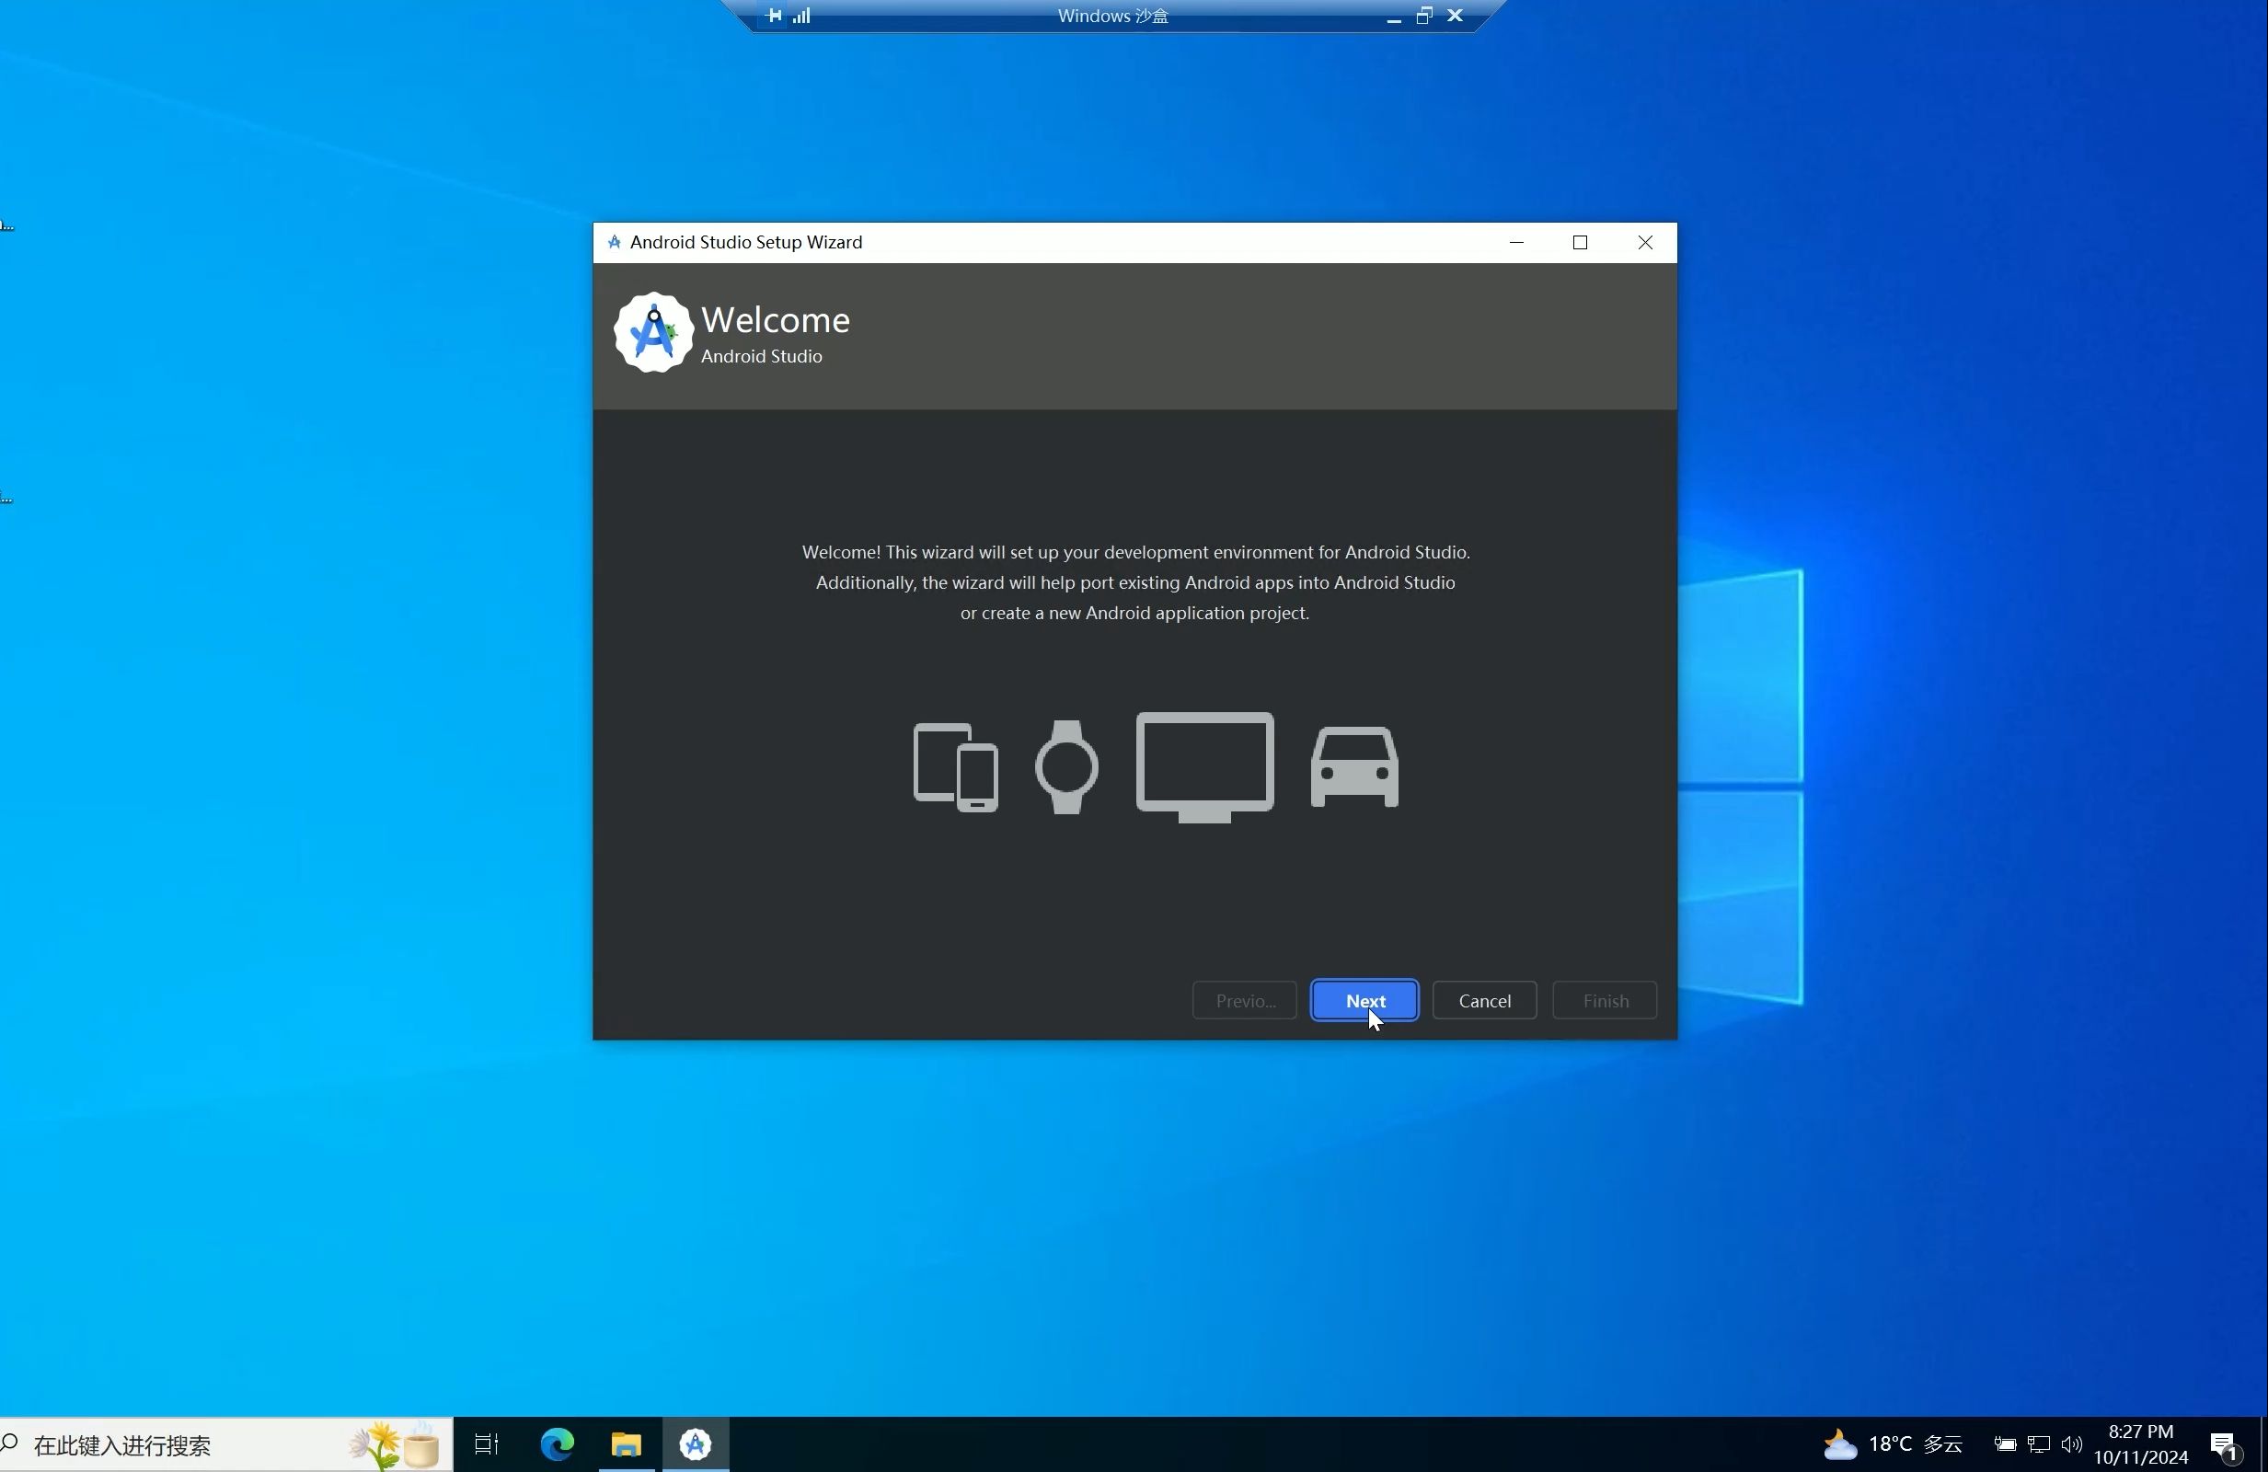Open File Explorer from the taskbar
2268x1472 pixels.
click(626, 1444)
